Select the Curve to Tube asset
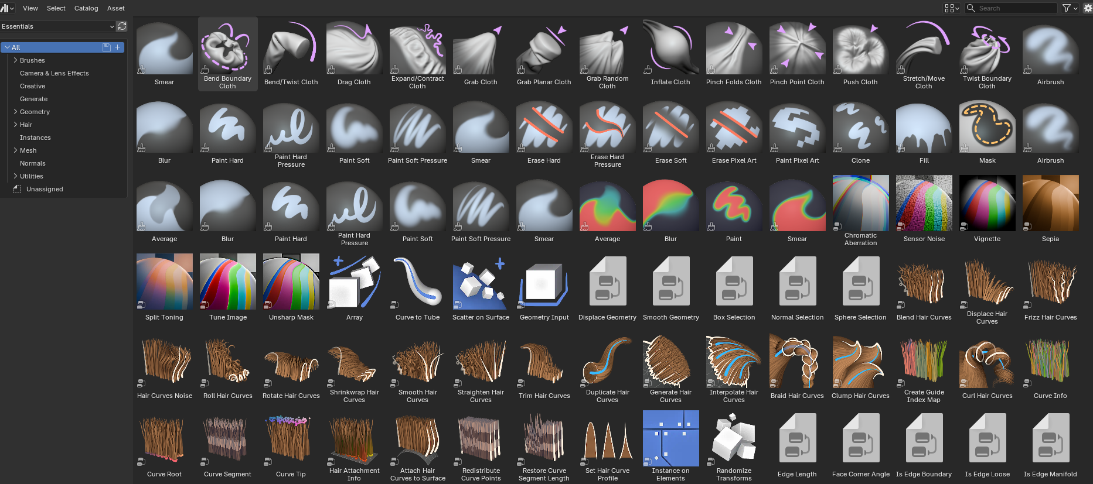Viewport: 1093px width, 484px height. coord(418,289)
